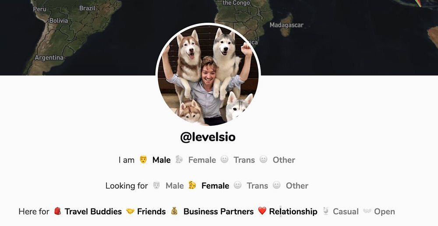Toggle the Friends option off
This screenshot has width=438, height=226.
151,212
